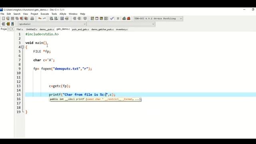Switch to the File1.c tab

click(x=20, y=29)
